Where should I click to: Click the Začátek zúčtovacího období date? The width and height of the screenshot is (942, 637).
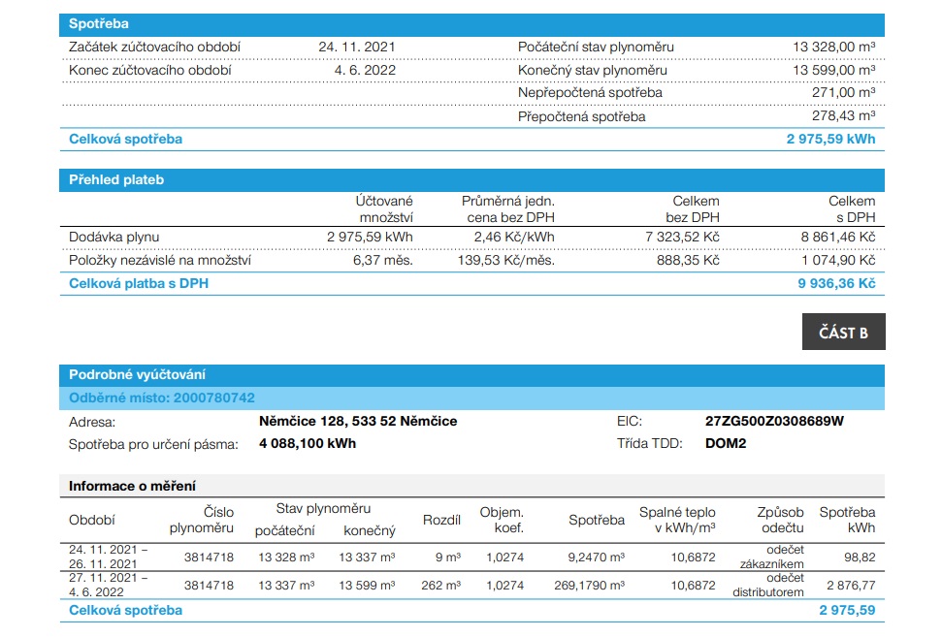point(356,47)
